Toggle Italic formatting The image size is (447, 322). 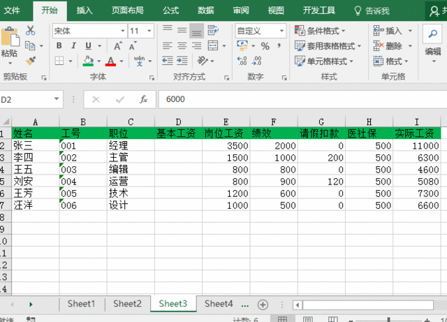point(73,46)
